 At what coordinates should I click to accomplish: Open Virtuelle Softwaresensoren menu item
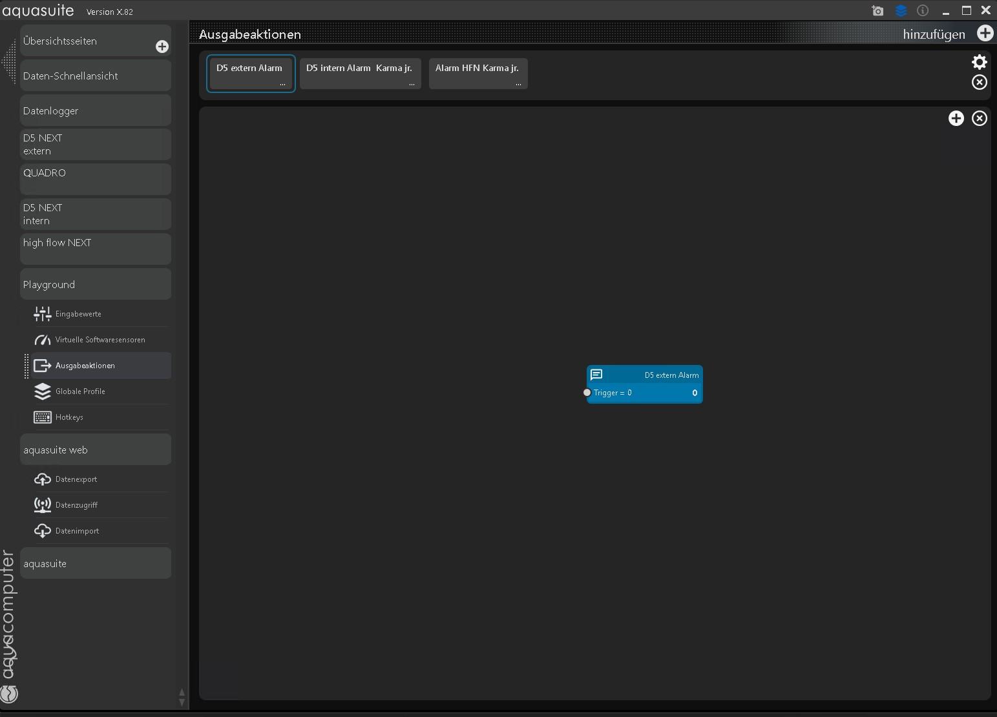tap(101, 340)
